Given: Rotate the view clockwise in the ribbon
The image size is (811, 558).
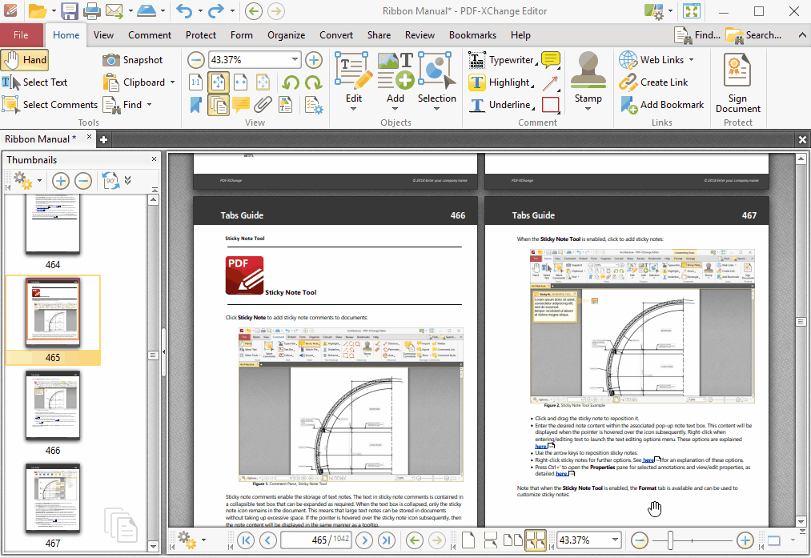Looking at the screenshot, I should [313, 82].
